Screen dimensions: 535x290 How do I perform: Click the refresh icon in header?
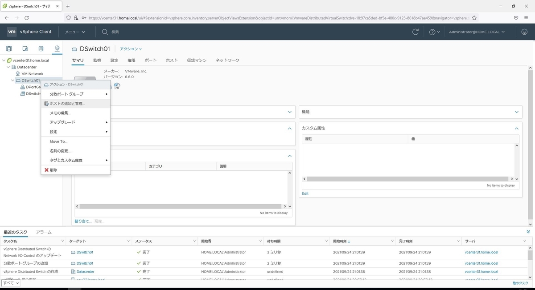[416, 32]
